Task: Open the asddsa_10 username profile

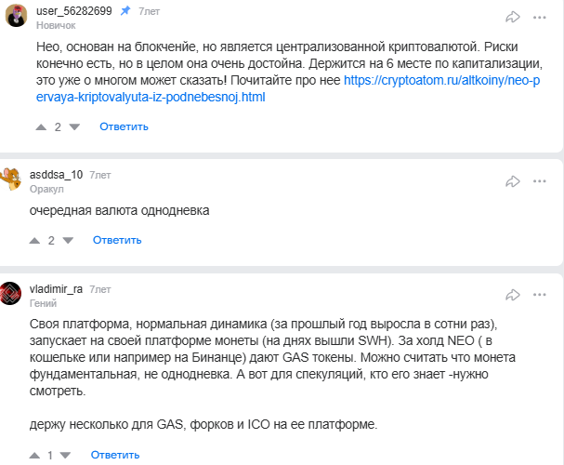Action: click(x=56, y=175)
